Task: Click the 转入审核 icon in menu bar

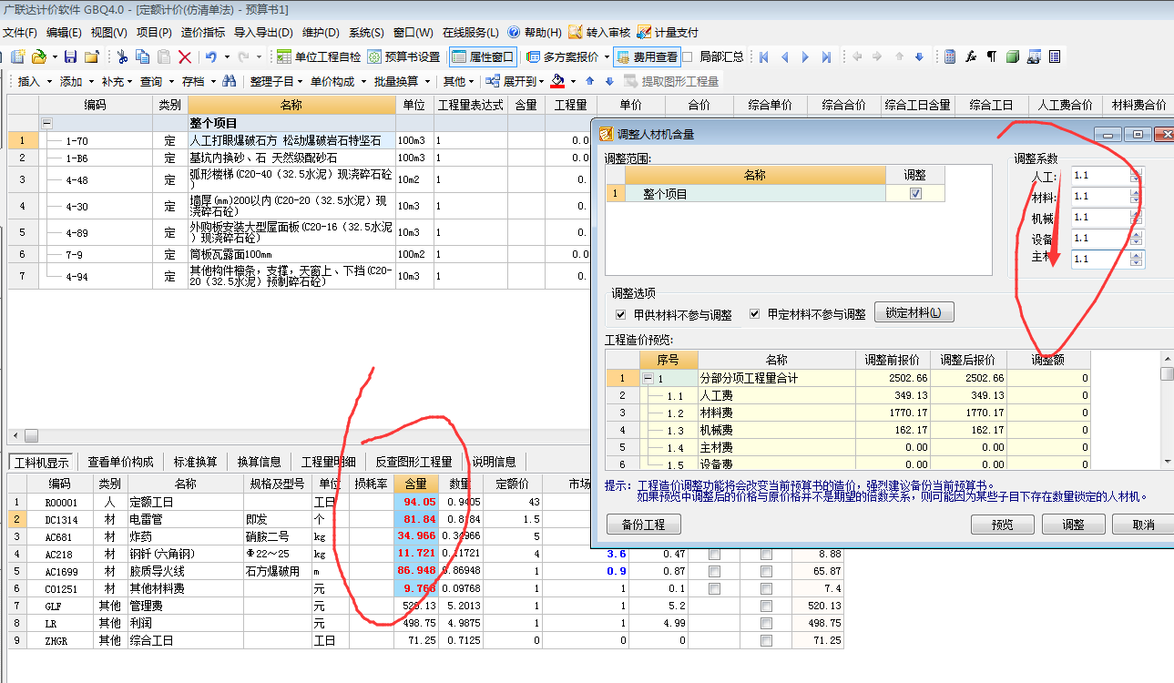Action: (x=576, y=32)
